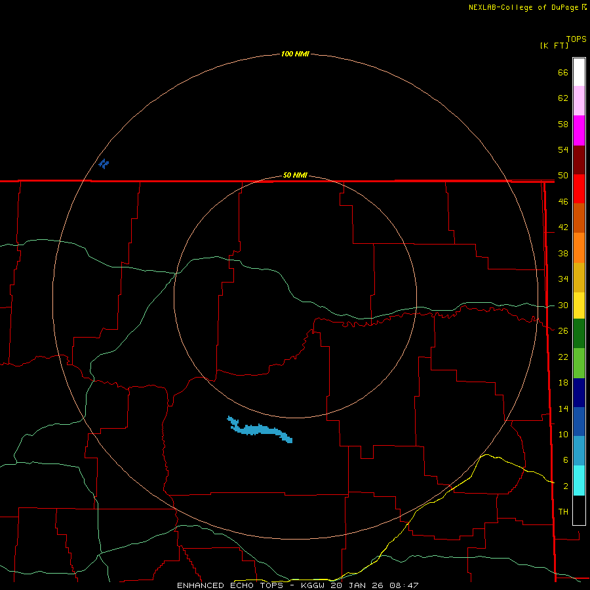590x590 pixels.
Task: Click the legend value "30"
Action: pyautogui.click(x=563, y=305)
